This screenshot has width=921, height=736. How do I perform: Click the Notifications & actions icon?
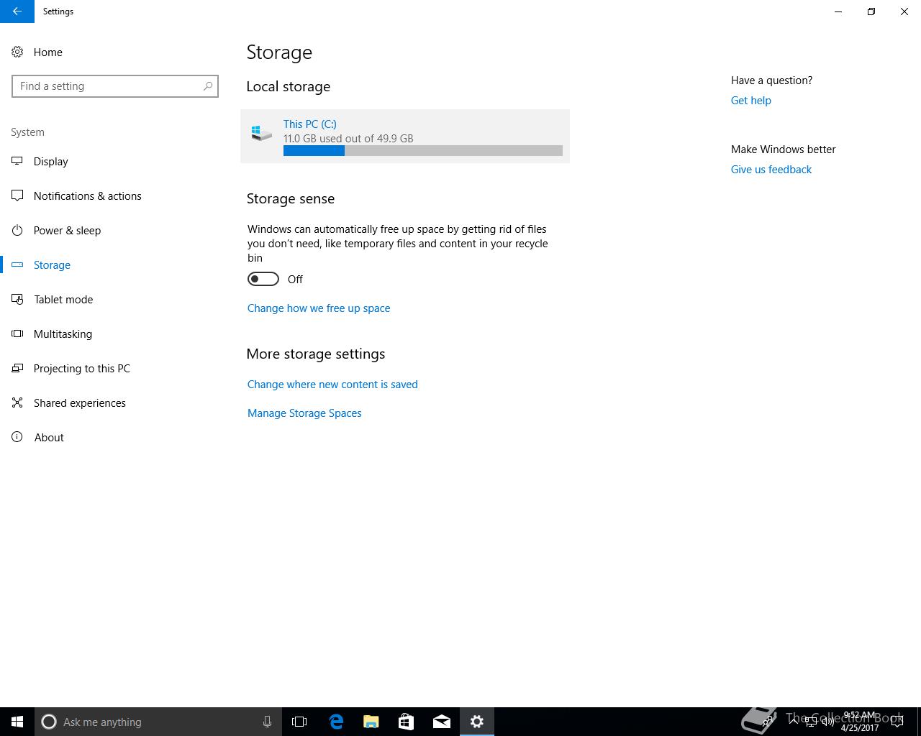[x=17, y=195]
